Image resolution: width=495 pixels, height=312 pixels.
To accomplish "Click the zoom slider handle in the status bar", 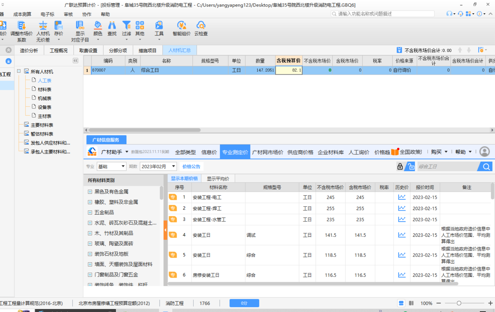I will pos(459,303).
